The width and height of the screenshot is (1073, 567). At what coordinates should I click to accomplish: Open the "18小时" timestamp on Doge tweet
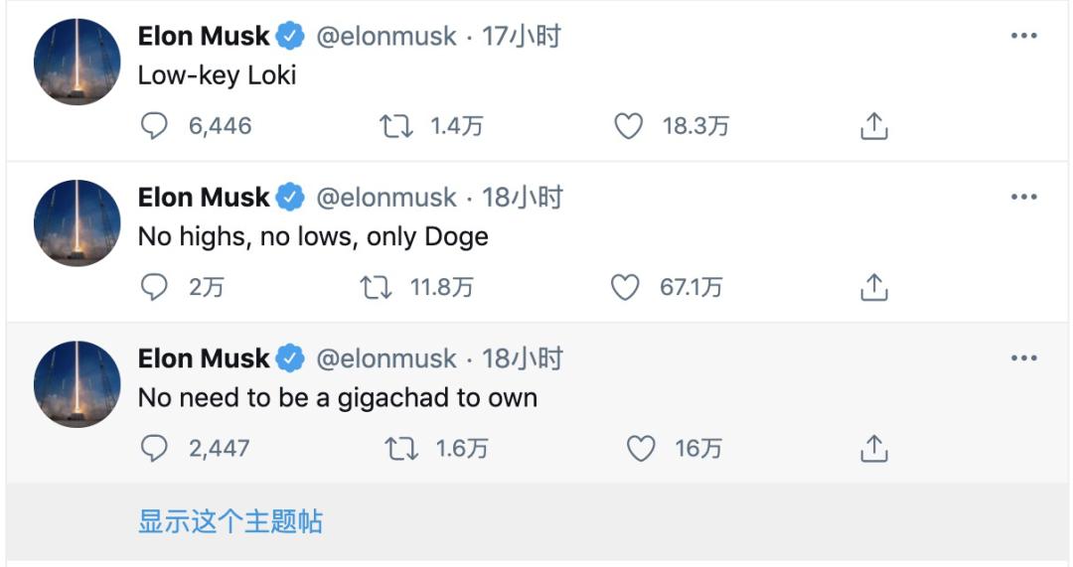523,198
